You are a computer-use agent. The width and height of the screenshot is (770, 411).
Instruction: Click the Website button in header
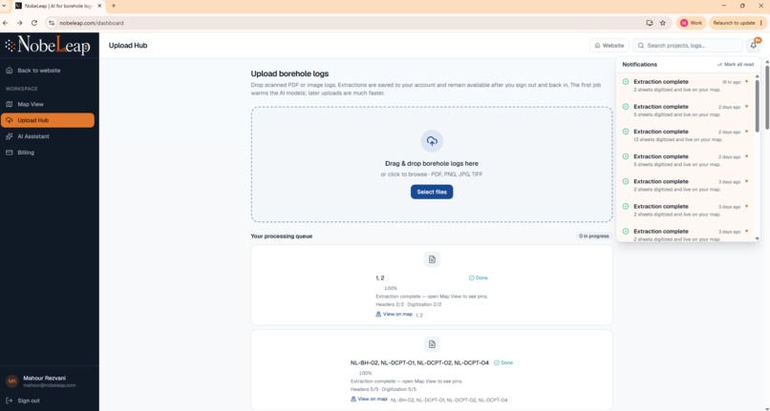click(609, 45)
